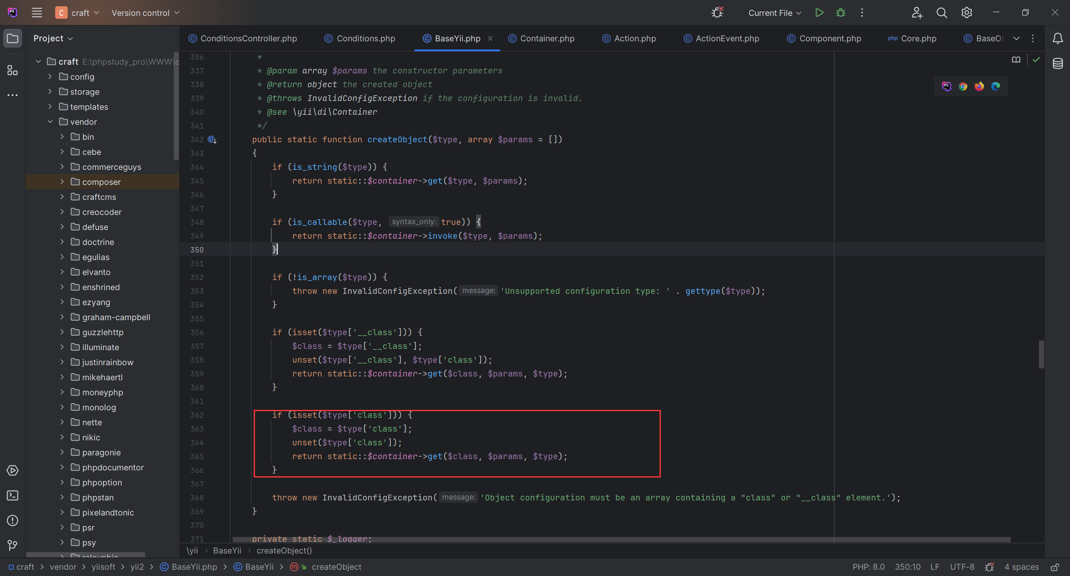Switch to the ActionEvent.php tab
This screenshot has height=576, width=1070.
coord(727,38)
